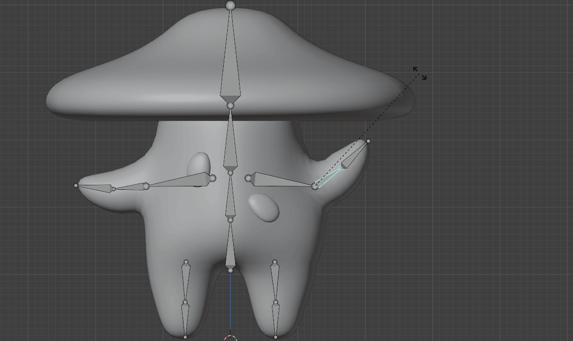
Task: Click the joint sphere atop the mushroom cap
Action: pos(230,5)
